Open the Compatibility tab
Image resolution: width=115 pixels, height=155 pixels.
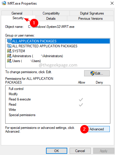coord(51,13)
